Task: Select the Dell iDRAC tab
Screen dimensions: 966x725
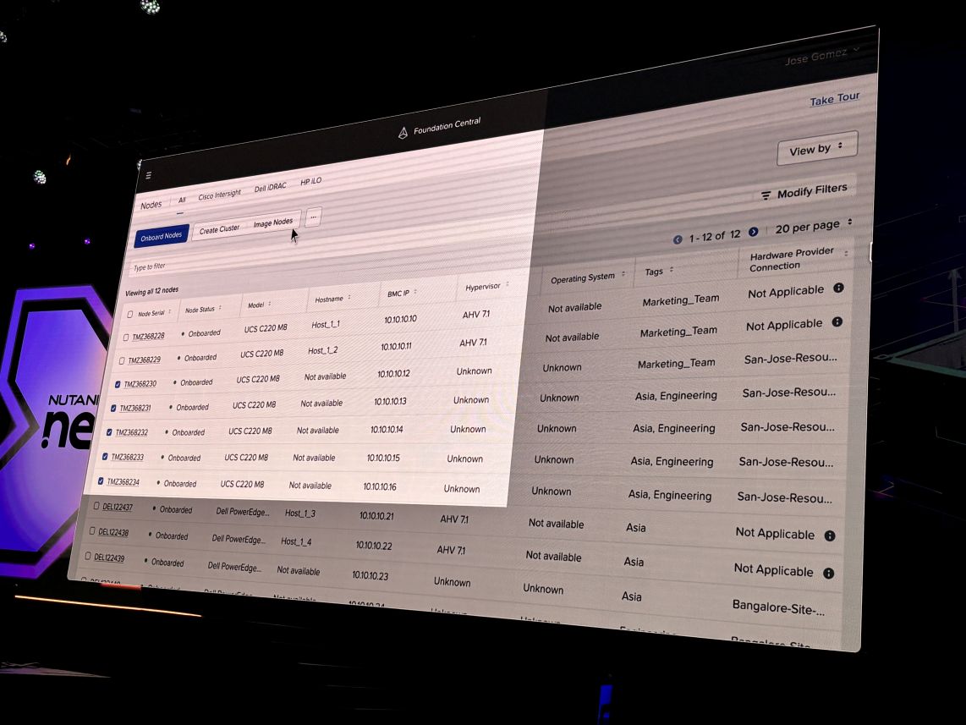Action: pyautogui.click(x=270, y=188)
